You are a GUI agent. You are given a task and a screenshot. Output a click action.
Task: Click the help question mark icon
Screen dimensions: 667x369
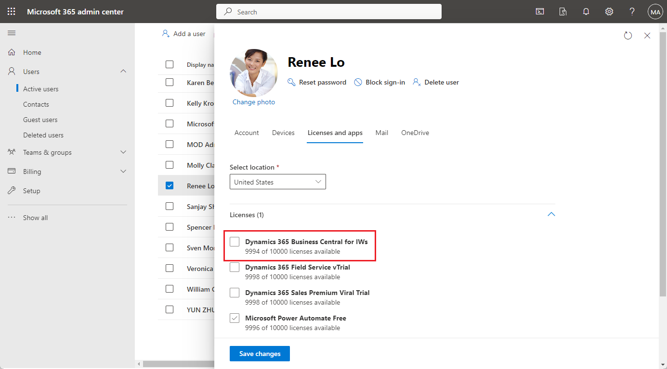(632, 12)
